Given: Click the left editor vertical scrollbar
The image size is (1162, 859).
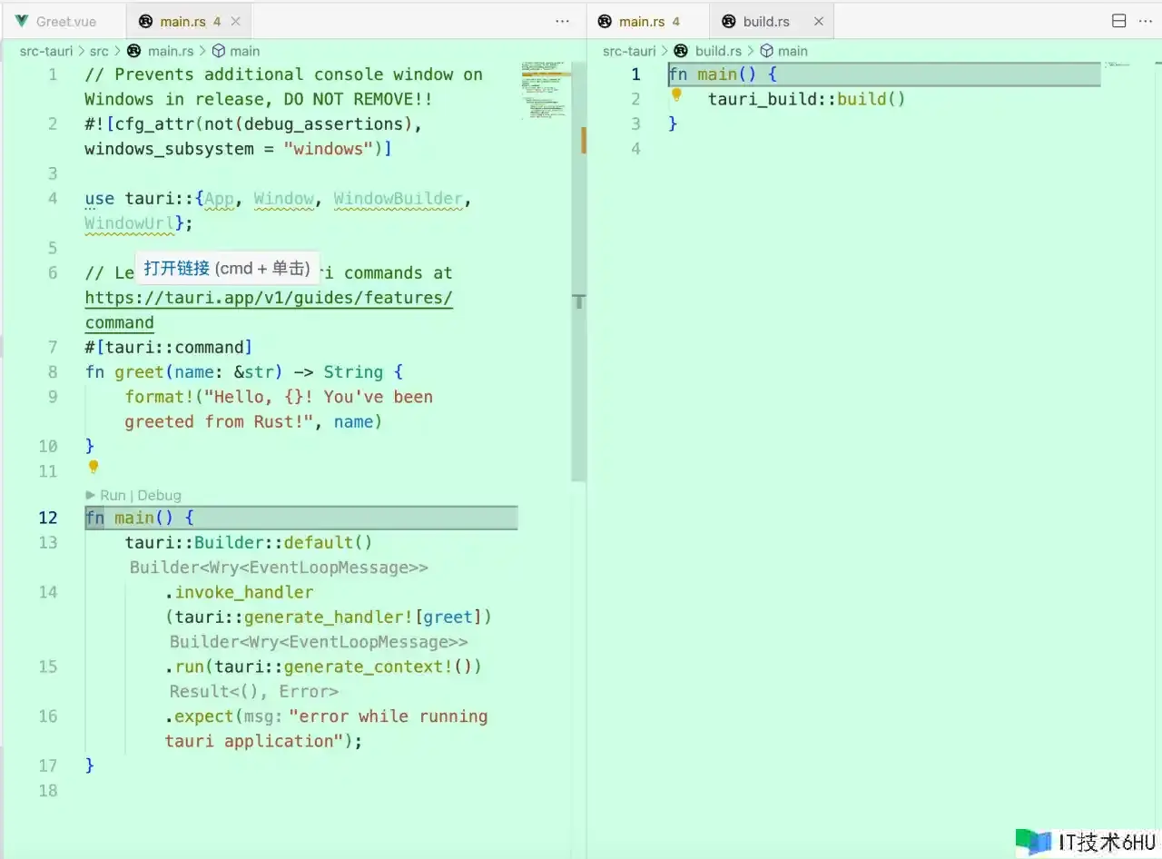Looking at the screenshot, I should click(579, 272).
